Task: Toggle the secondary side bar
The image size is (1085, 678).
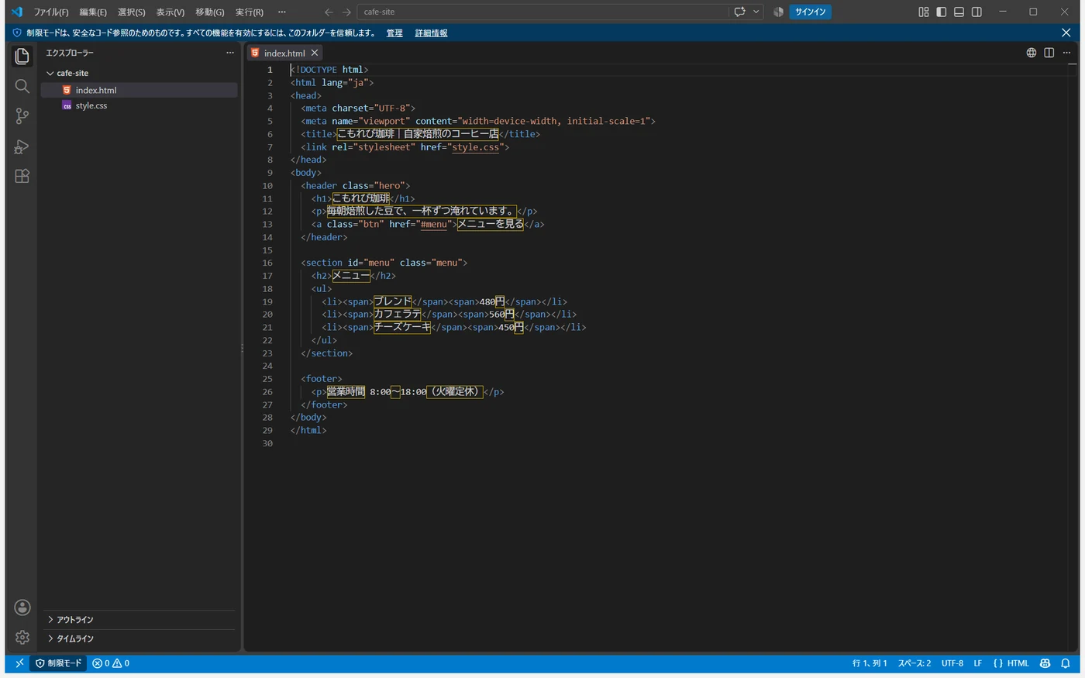Action: pos(976,12)
